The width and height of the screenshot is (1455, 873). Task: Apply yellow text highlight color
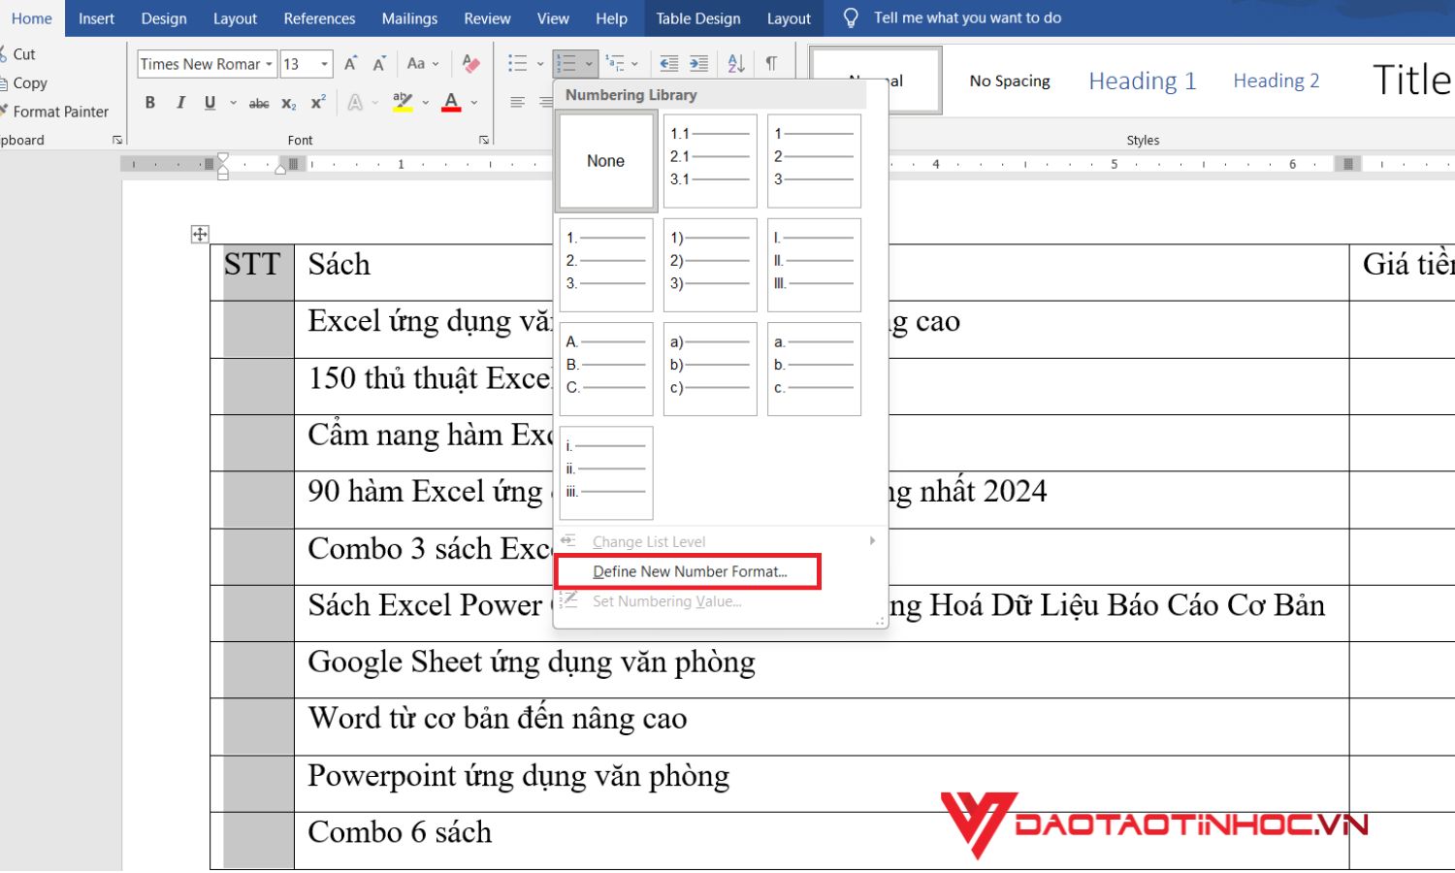click(x=401, y=102)
